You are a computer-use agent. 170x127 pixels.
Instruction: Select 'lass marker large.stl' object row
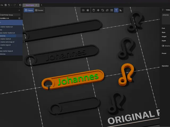point(11,51)
